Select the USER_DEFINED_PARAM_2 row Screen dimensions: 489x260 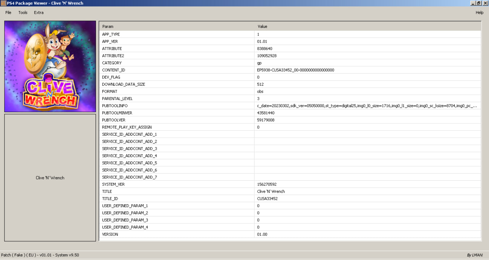pyautogui.click(x=290, y=213)
